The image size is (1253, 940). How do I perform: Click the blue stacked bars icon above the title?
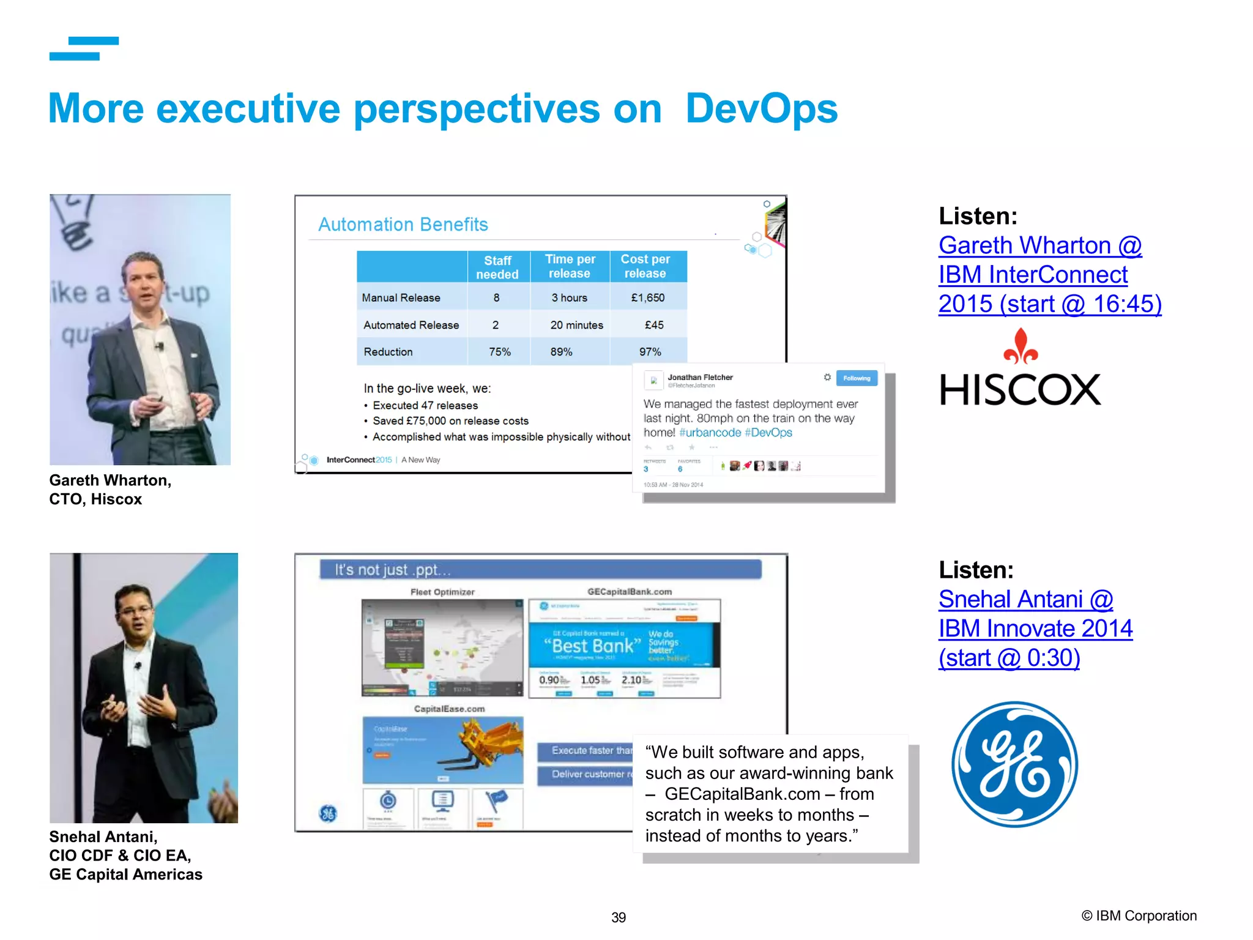click(84, 49)
